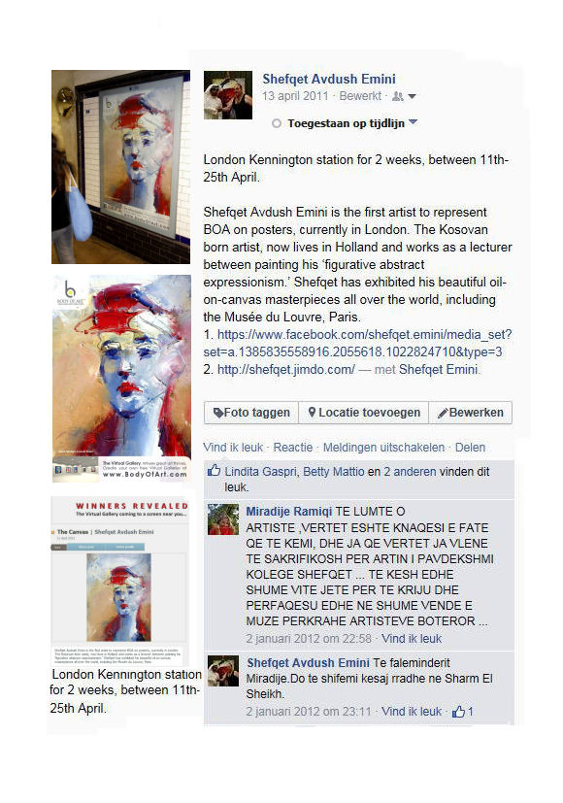
Task: Click the Delen share link
Action: (470, 448)
